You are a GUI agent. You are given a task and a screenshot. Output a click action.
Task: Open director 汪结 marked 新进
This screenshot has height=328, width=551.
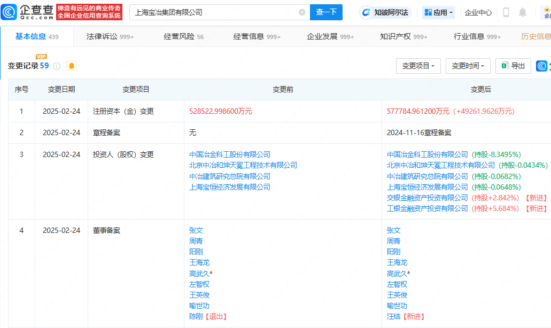pyautogui.click(x=393, y=317)
